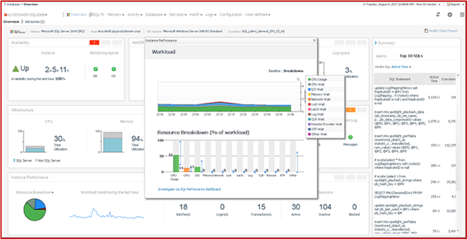Click the green CPU Usage bar in Resource Breakdown

(x=176, y=163)
